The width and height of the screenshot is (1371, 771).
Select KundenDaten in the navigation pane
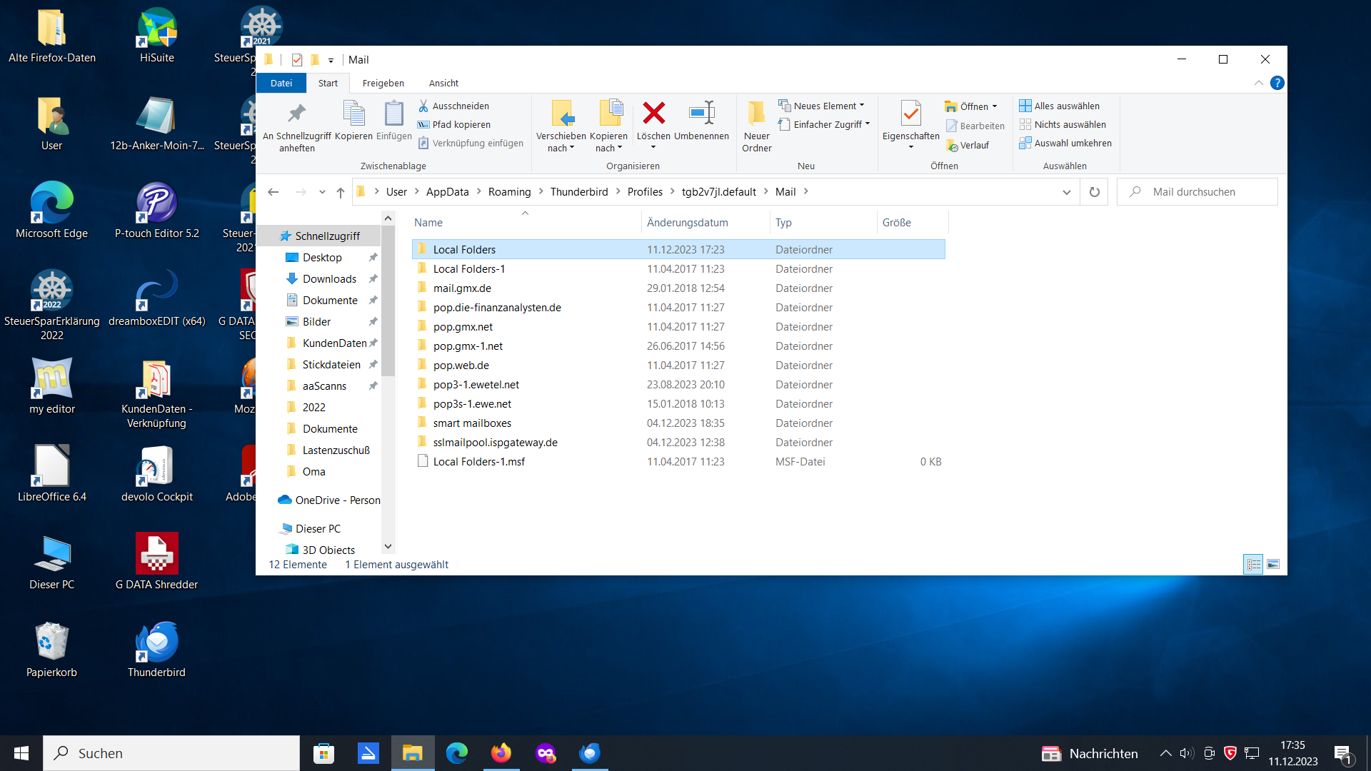[x=334, y=343]
